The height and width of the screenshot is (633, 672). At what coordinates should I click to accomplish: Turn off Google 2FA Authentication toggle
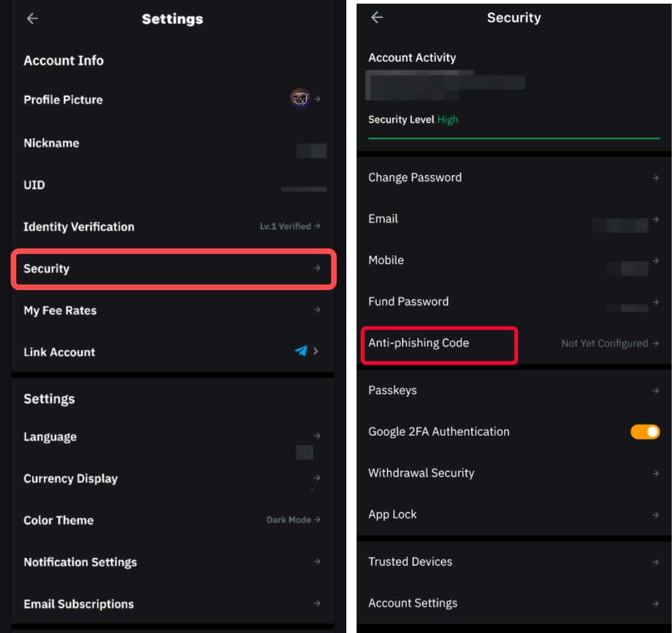[x=645, y=432]
